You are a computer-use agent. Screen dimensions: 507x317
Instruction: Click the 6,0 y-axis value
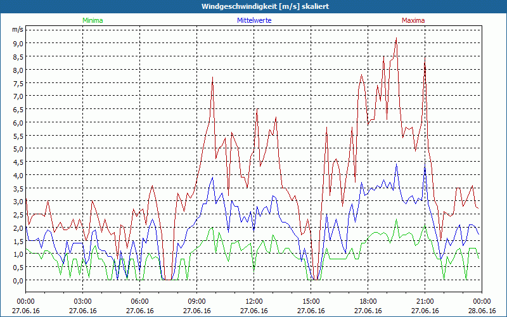(18, 122)
